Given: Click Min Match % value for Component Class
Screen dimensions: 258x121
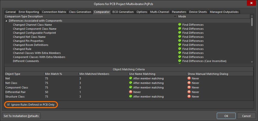Looking at the screenshot, I should [47, 87].
